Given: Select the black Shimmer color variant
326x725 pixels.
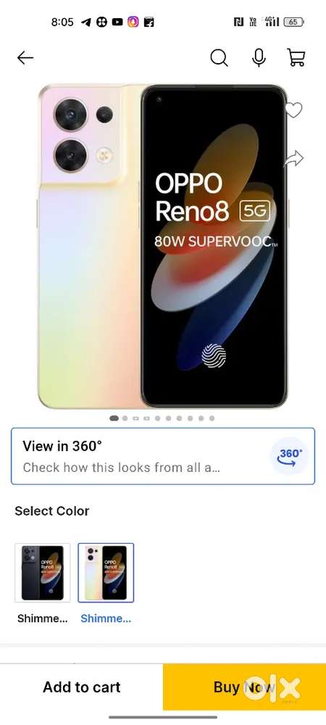Looking at the screenshot, I should [43, 573].
